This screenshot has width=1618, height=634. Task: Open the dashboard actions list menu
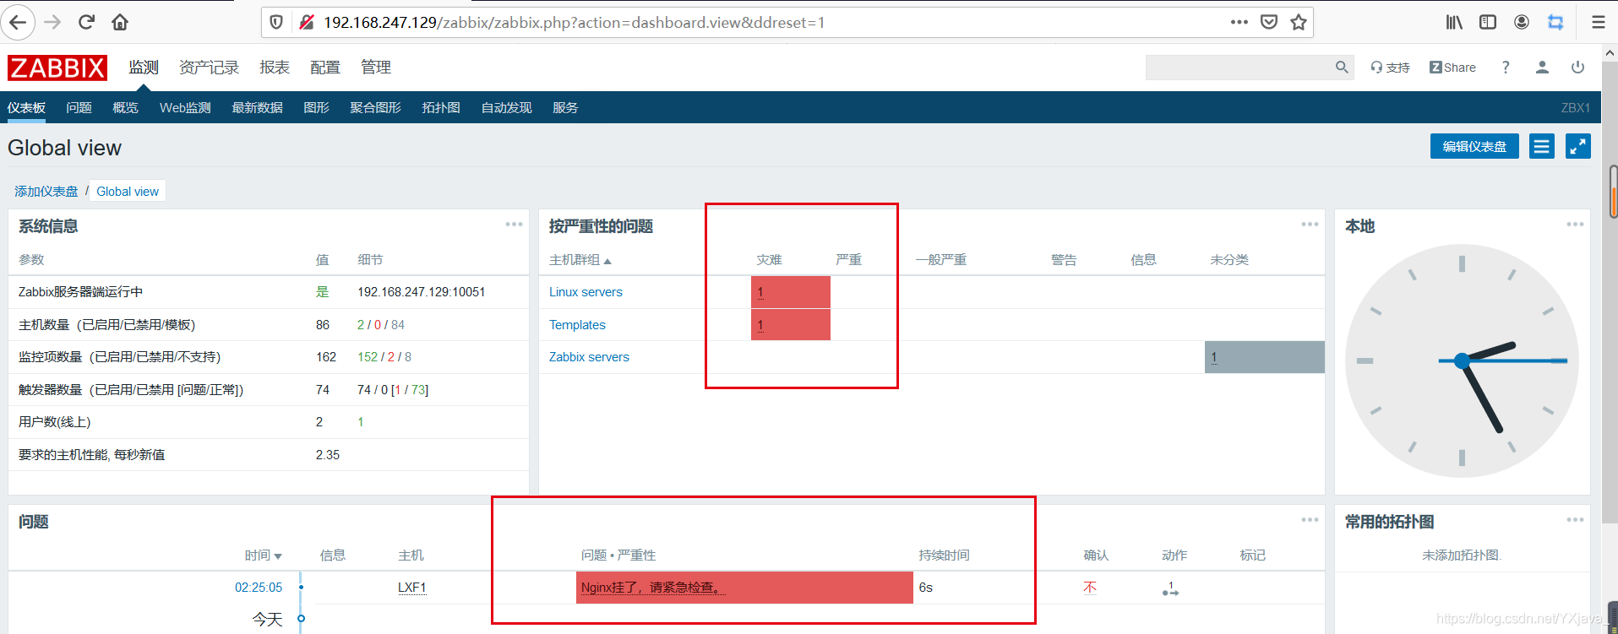[1542, 147]
